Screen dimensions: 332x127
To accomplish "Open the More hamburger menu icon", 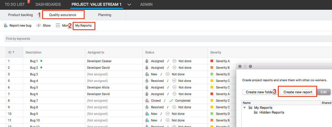I will 58,26.
